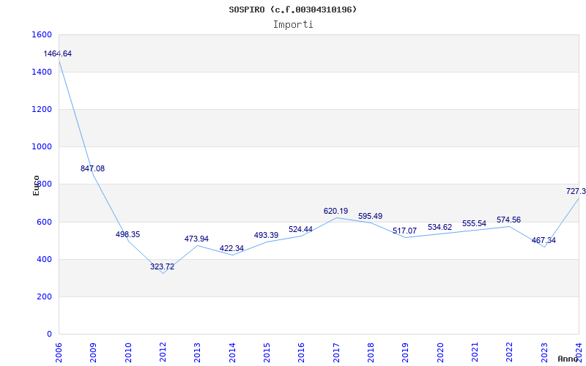Select year 2017 on x-axis
The height and width of the screenshot is (366, 586).
tap(336, 352)
